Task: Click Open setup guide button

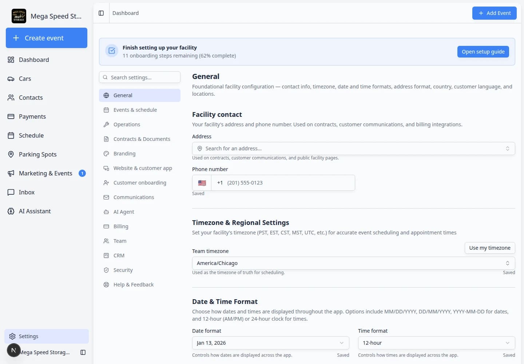Action: tap(483, 52)
